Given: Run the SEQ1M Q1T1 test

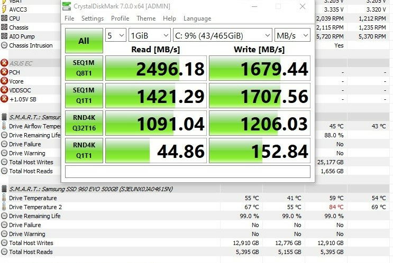Looking at the screenshot, I should (x=84, y=96).
